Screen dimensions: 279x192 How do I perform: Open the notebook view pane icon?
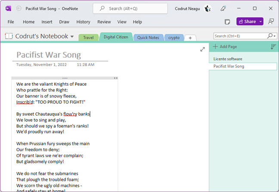coord(227,22)
